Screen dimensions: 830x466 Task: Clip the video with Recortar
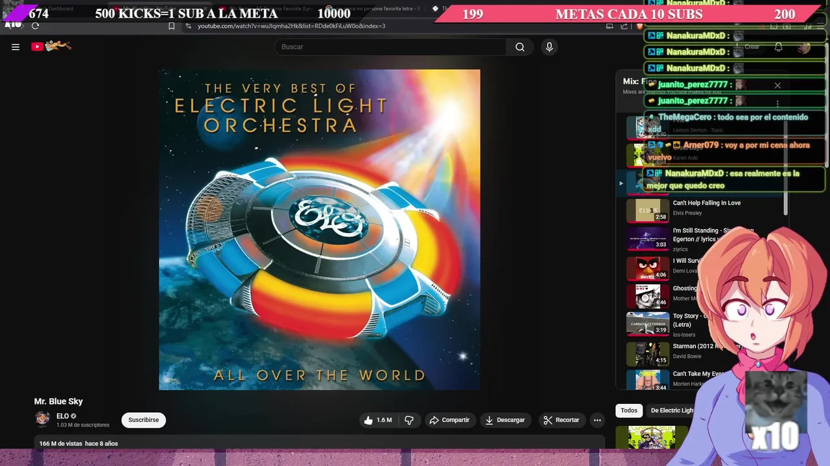coord(561,420)
